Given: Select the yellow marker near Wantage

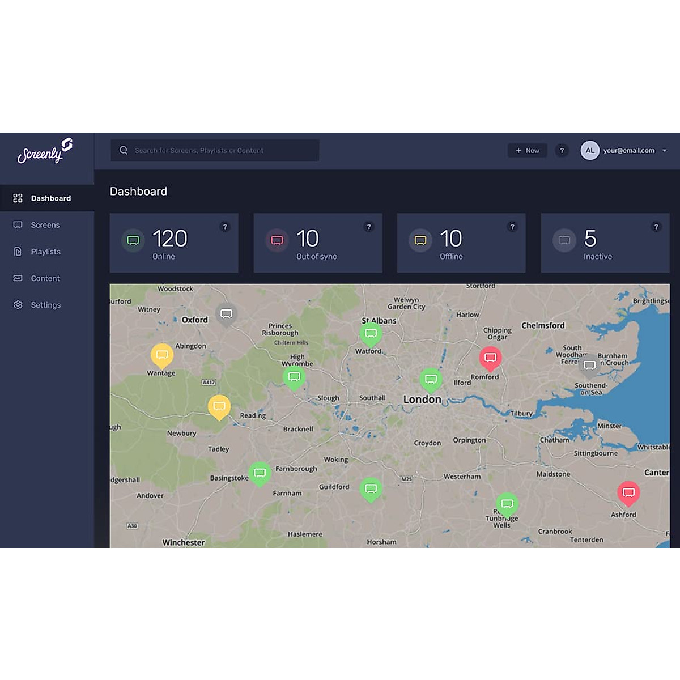Looking at the screenshot, I should click(162, 355).
